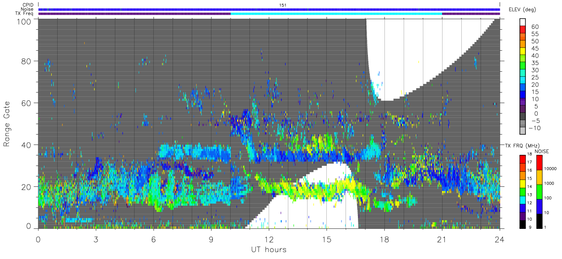This screenshot has width=562, height=259.
Task: Click the purple TX FRQ swatch between 10 and 11
Action: [x=522, y=216]
